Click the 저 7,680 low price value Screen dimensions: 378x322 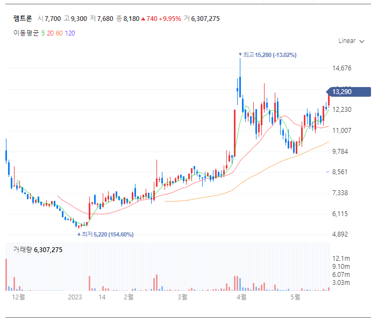pos(102,19)
